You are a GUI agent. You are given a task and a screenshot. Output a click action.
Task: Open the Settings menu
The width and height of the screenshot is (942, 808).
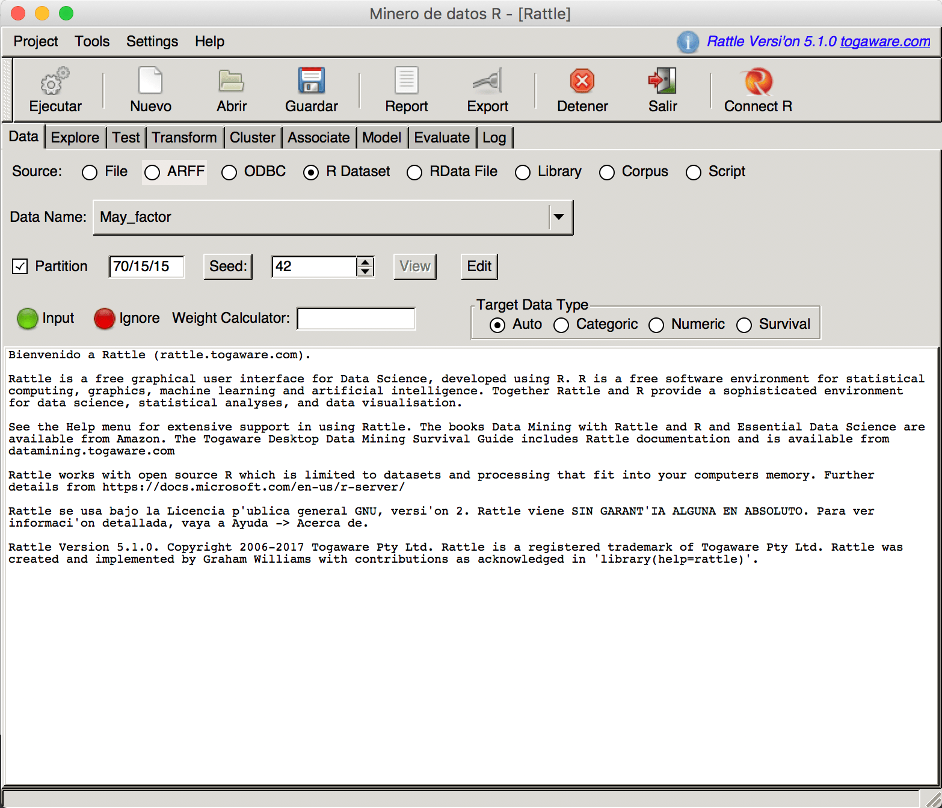(152, 41)
